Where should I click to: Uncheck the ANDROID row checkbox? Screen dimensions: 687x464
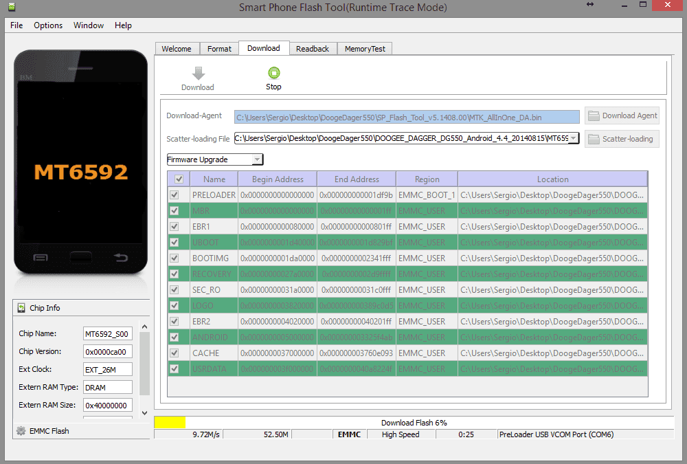click(174, 337)
